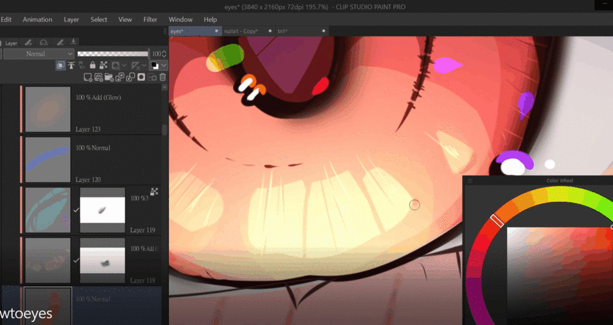Click the lock-transparency indicator on Layer 119

click(x=154, y=192)
